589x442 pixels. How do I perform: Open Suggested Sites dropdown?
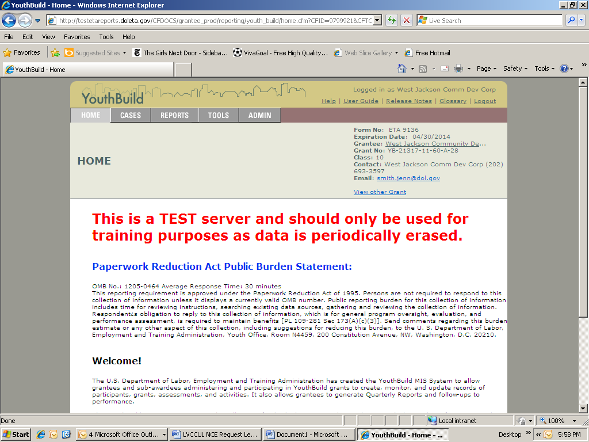tap(95, 52)
